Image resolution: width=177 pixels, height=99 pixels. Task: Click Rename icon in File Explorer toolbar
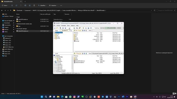click(25, 5)
